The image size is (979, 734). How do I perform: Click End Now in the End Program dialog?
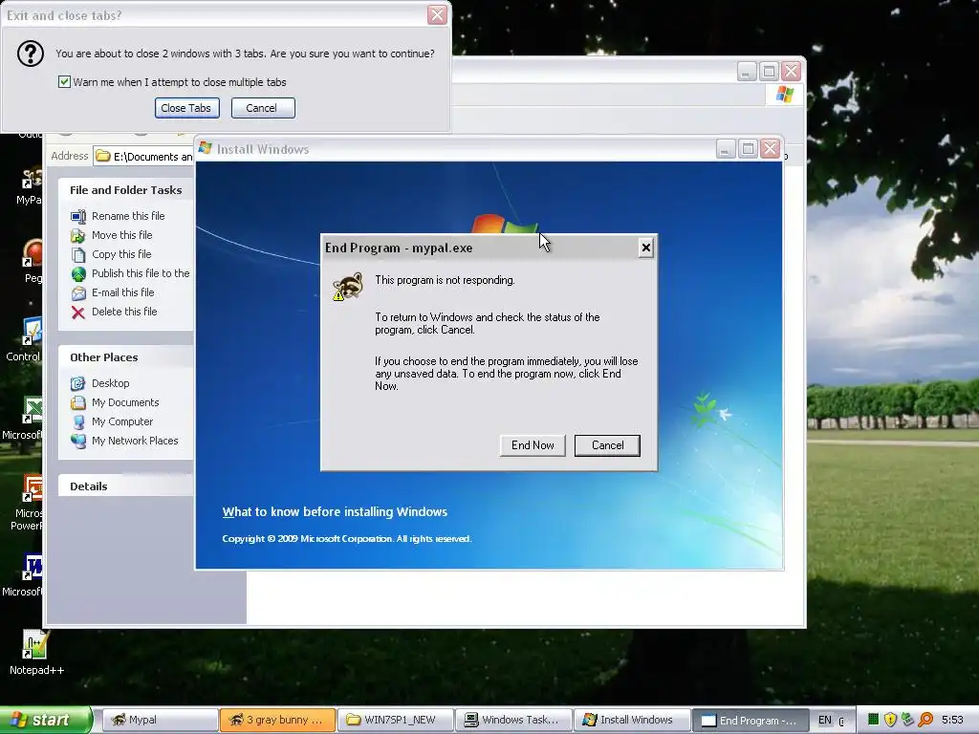[532, 445]
